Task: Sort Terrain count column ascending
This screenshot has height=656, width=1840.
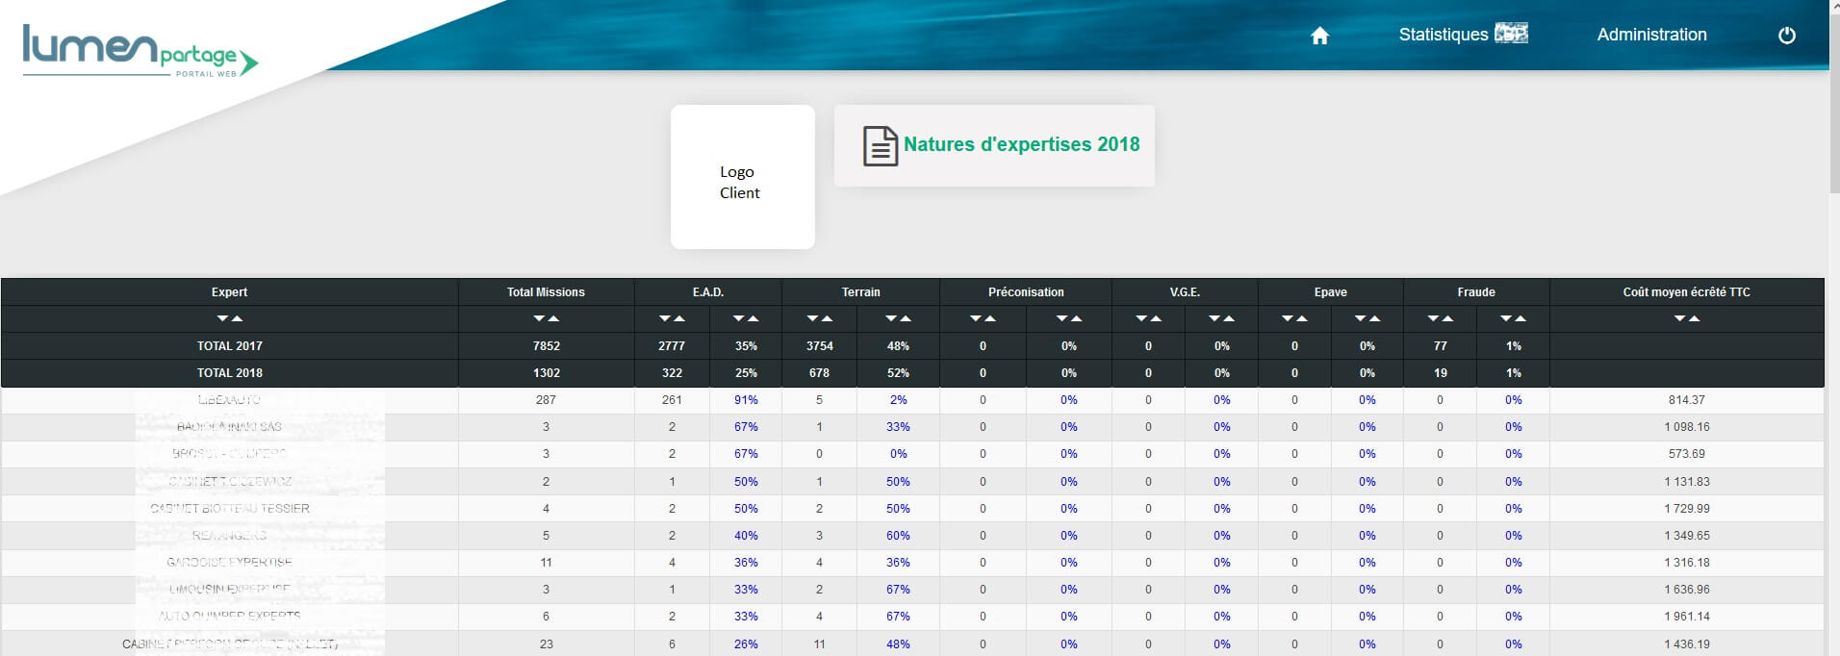Action: pyautogui.click(x=827, y=318)
